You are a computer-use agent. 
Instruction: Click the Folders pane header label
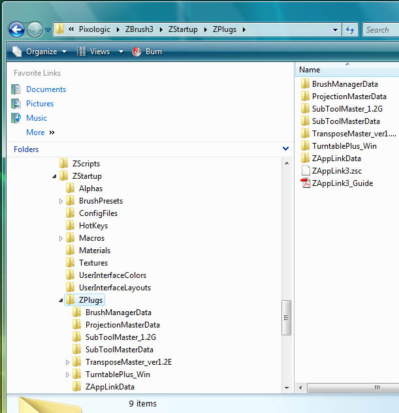(x=26, y=149)
